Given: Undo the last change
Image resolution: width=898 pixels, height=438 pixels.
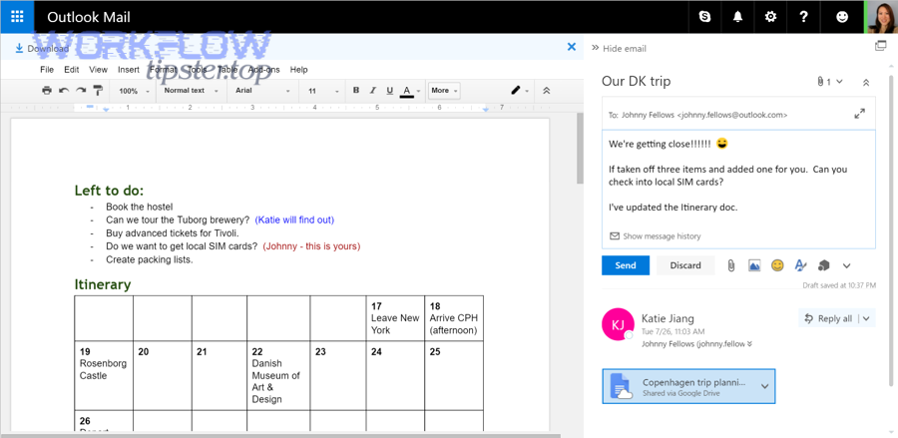Looking at the screenshot, I should 64,91.
